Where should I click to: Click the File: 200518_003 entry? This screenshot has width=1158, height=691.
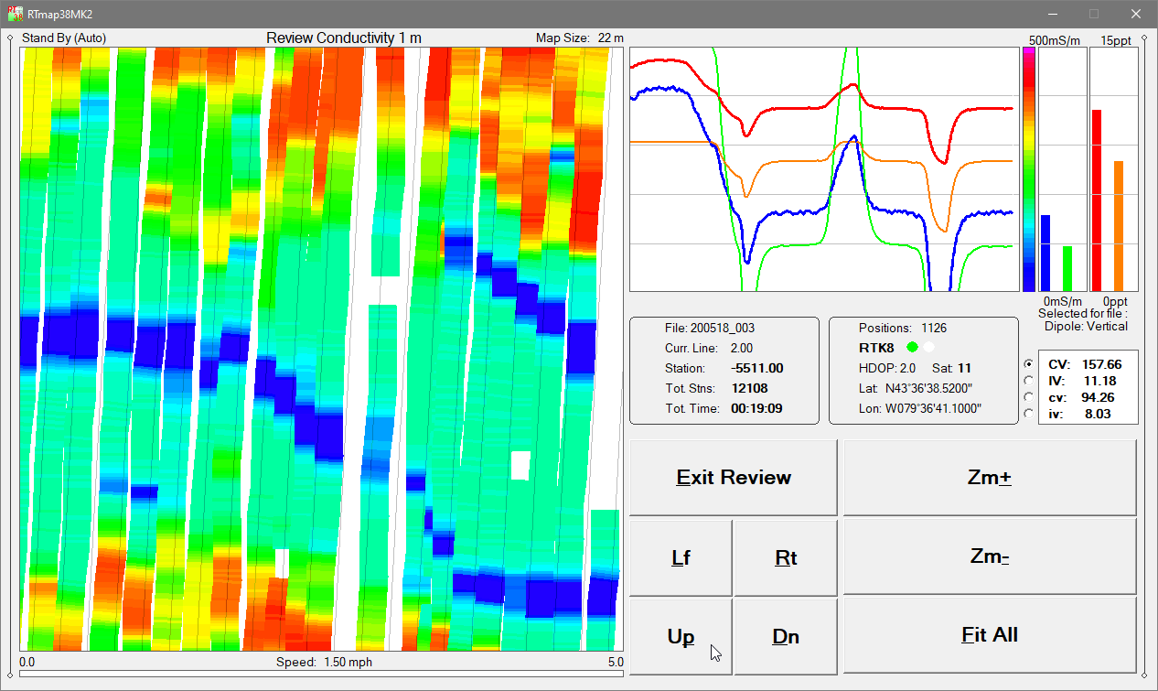tap(710, 328)
